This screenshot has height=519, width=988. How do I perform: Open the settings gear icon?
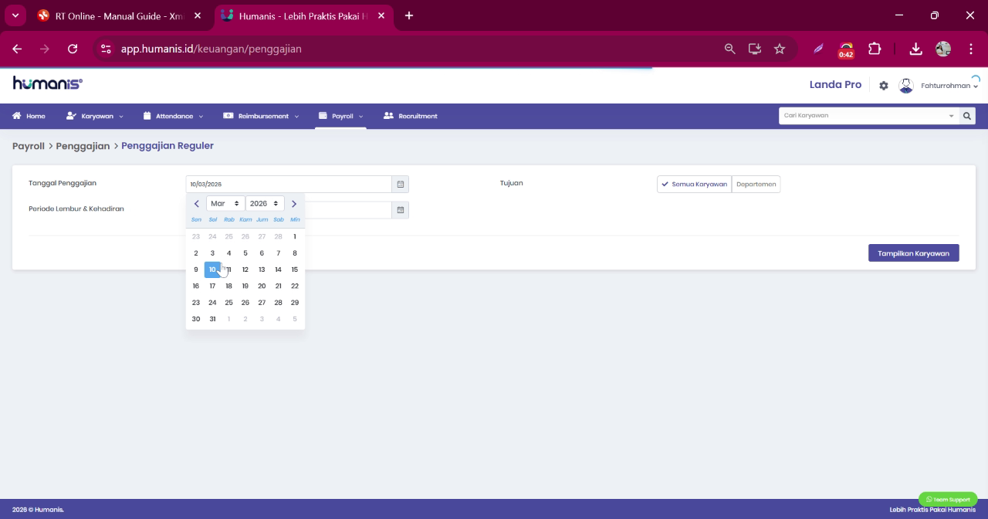(x=884, y=86)
